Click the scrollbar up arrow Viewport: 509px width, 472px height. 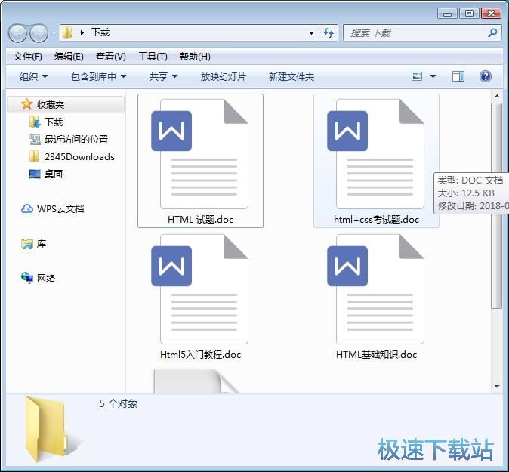[x=497, y=96]
